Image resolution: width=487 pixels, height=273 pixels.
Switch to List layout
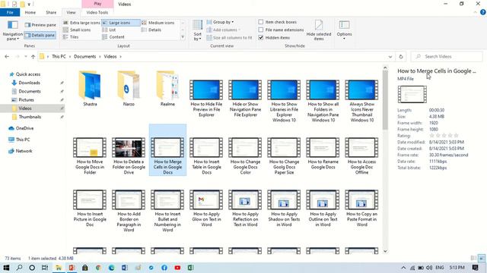pyautogui.click(x=109, y=30)
